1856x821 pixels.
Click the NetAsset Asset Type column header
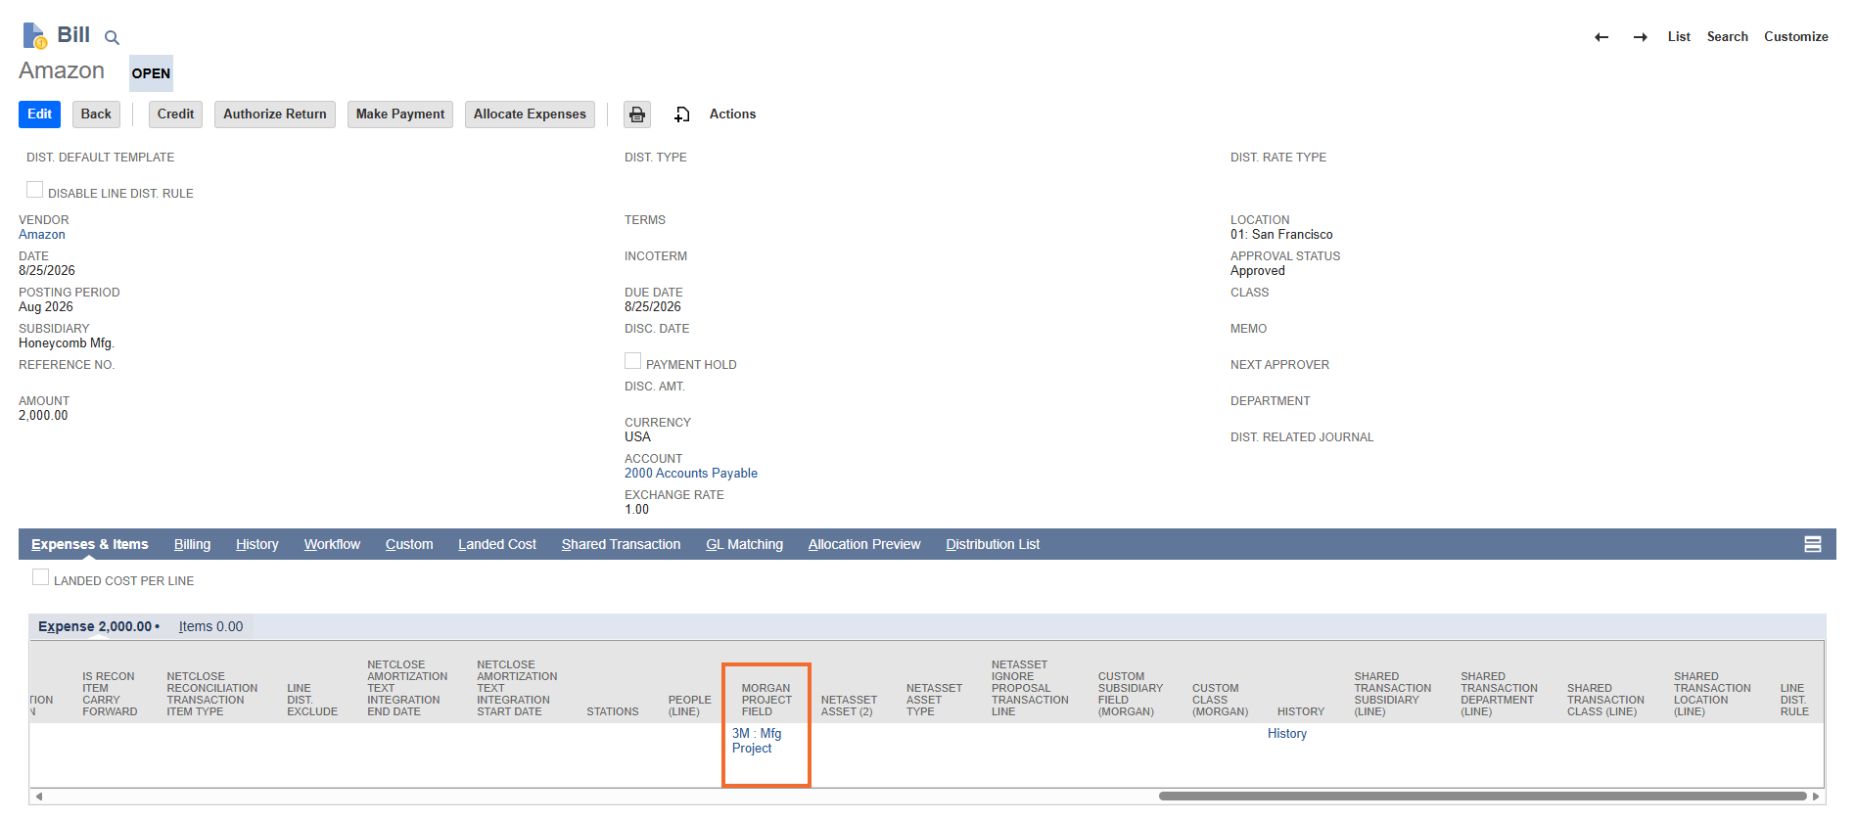point(934,700)
